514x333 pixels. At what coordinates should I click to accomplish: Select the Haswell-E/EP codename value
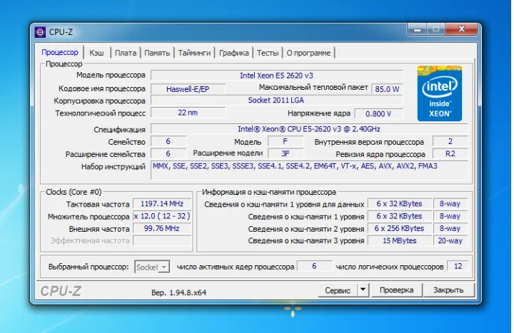pos(188,89)
